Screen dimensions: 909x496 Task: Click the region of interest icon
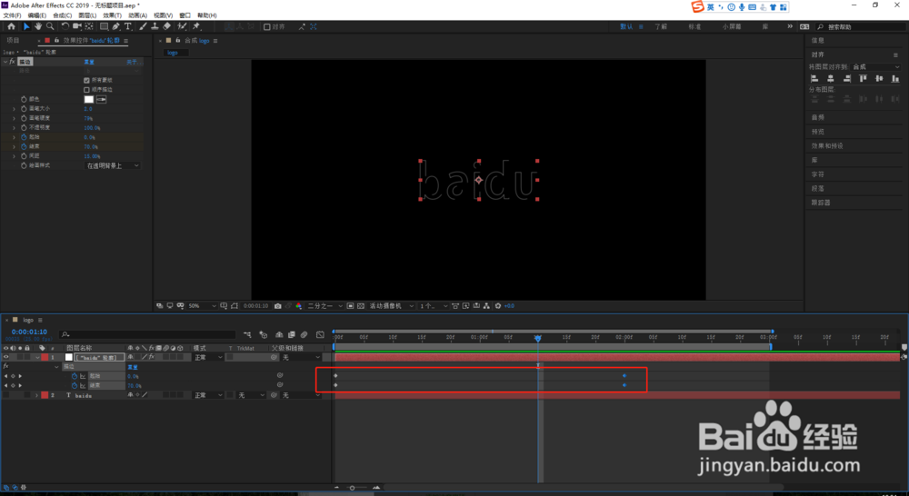coord(350,306)
